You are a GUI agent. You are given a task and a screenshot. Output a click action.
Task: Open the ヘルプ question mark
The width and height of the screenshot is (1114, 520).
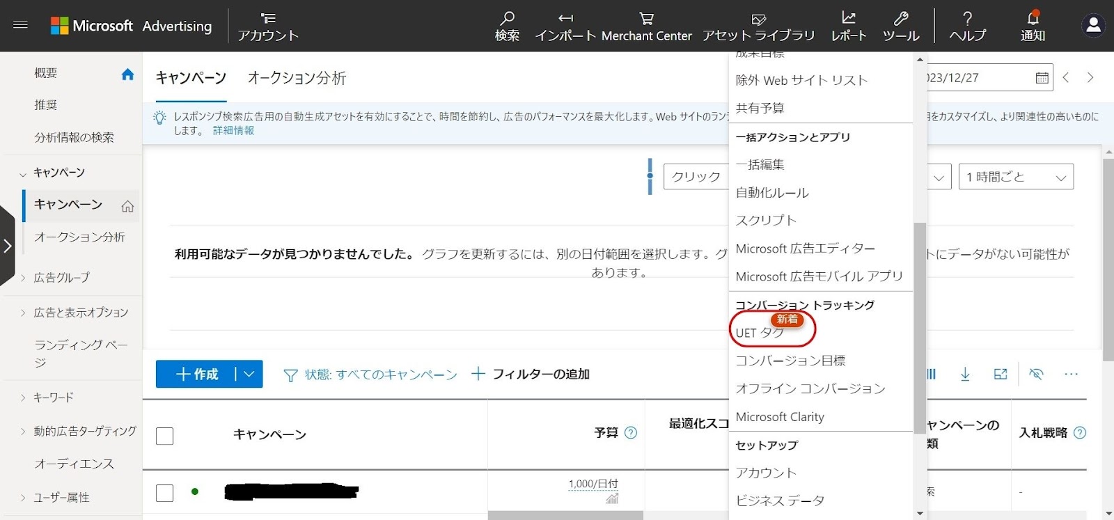[967, 26]
